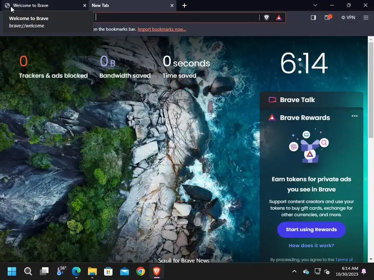Open Task View on taskbar
Image resolution: width=374 pixels, height=280 pixels.
click(x=44, y=271)
